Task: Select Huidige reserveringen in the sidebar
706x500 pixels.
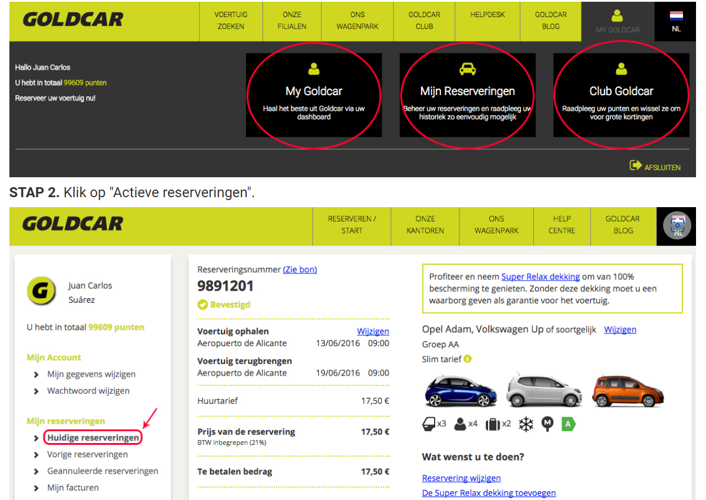Action: [x=93, y=438]
